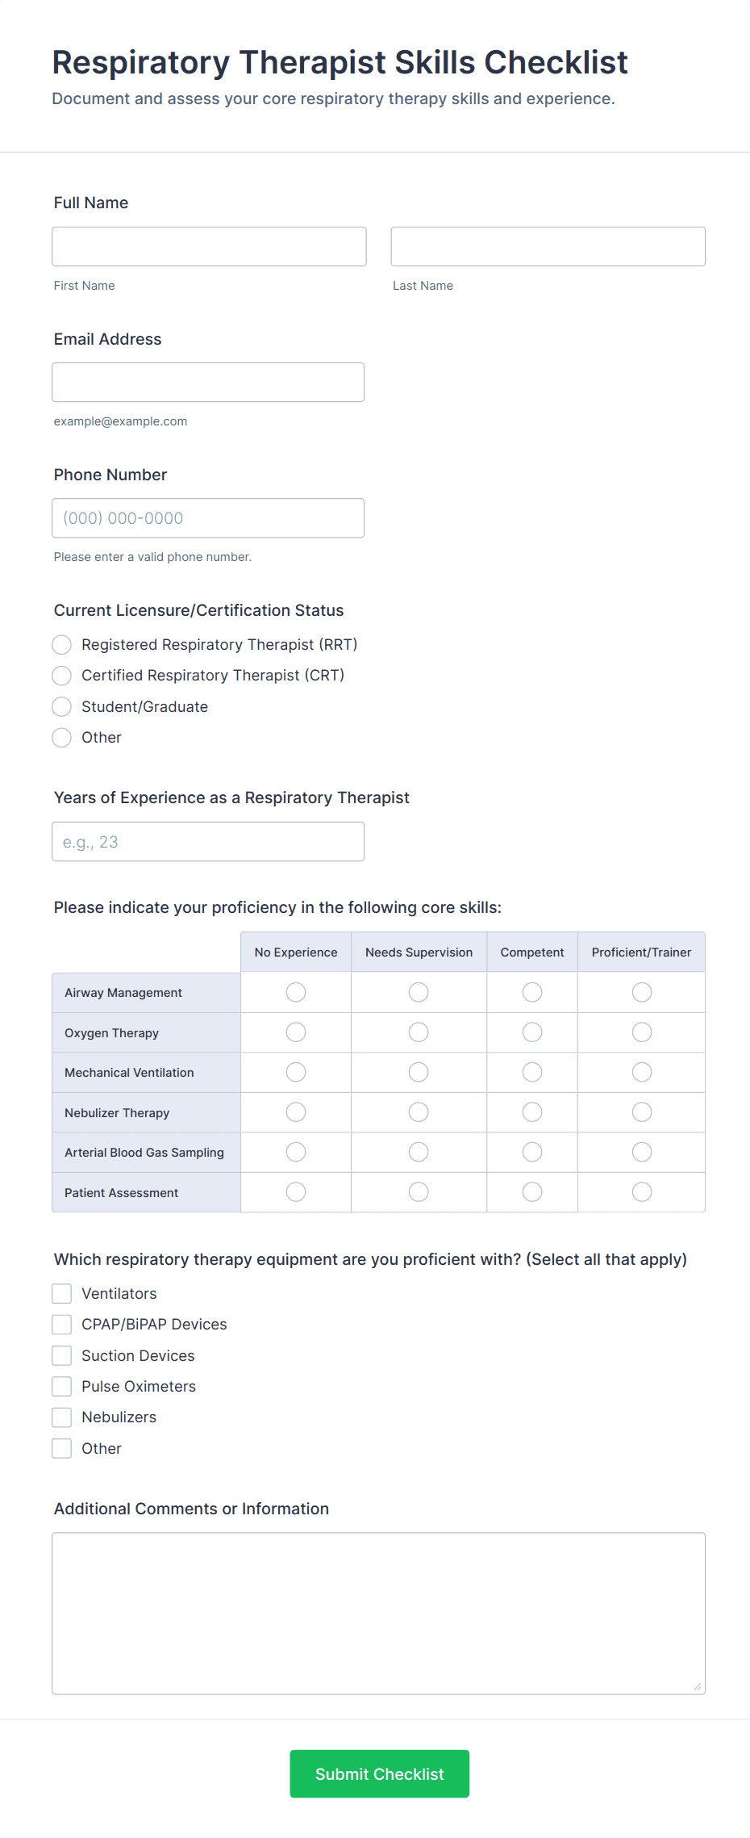The image size is (750, 1838).
Task: Select Other under equipment proficiency
Action: pos(61,1448)
